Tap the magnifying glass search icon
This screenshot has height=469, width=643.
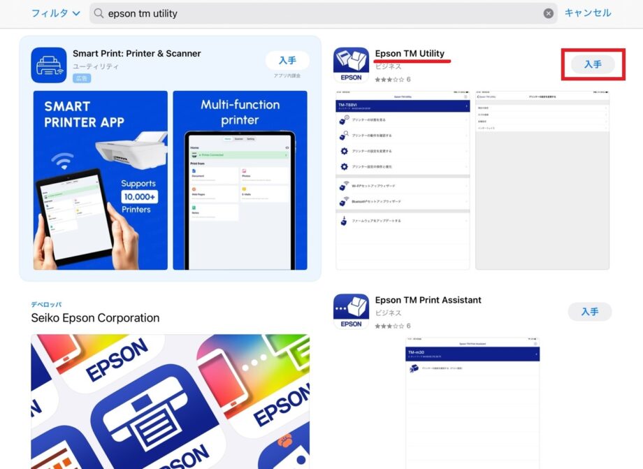99,13
